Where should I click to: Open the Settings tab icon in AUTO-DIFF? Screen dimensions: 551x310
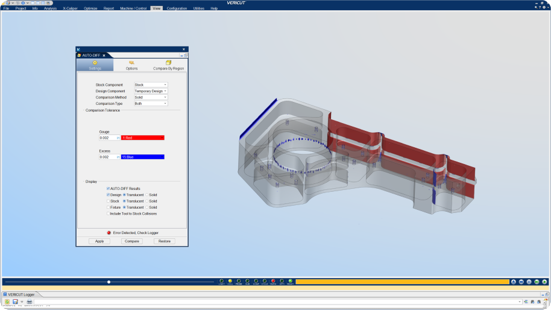[x=95, y=63]
